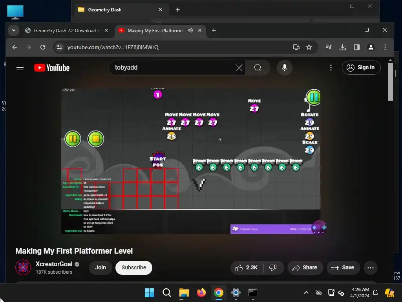Screen dimensions: 402x302
Task: Open File Explorer from taskbar
Action: pos(184,293)
